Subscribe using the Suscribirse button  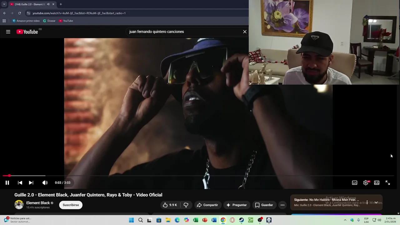pyautogui.click(x=71, y=205)
